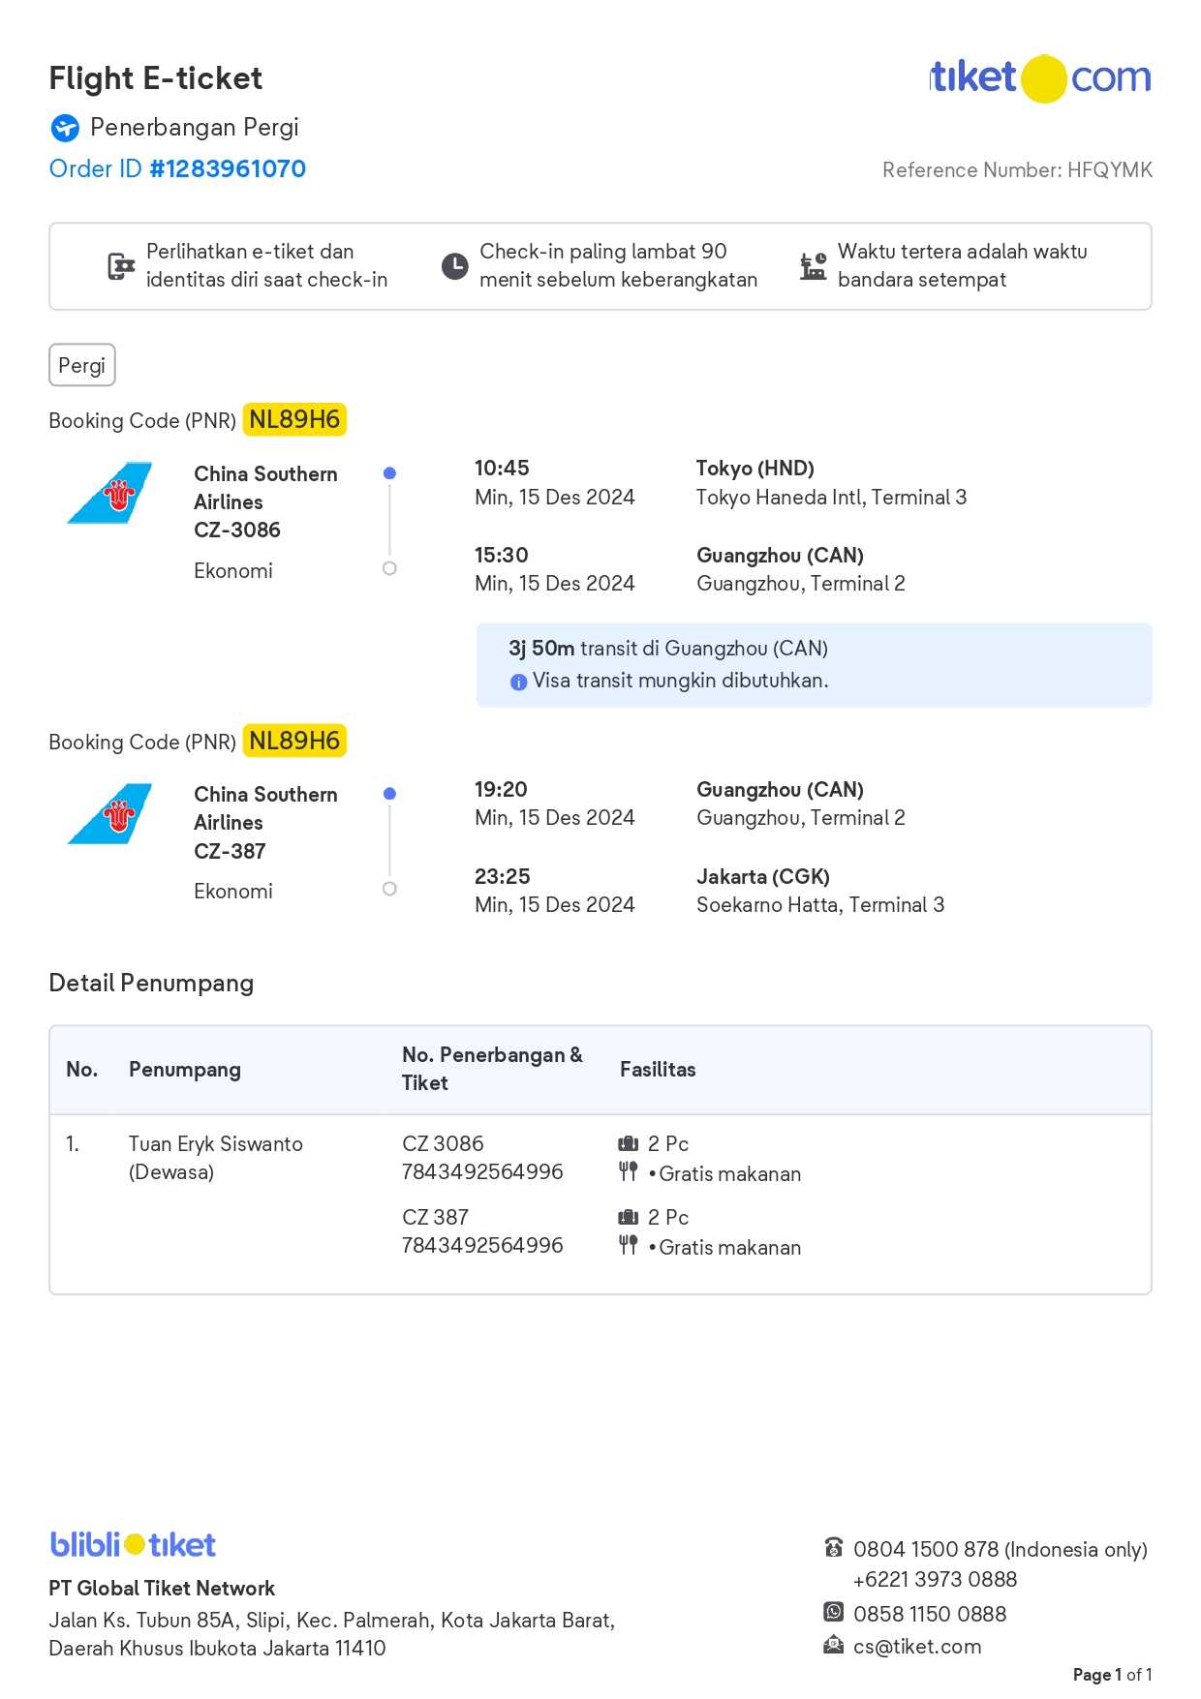The width and height of the screenshot is (1201, 1699).
Task: Click the local airport time icon
Action: click(x=813, y=266)
